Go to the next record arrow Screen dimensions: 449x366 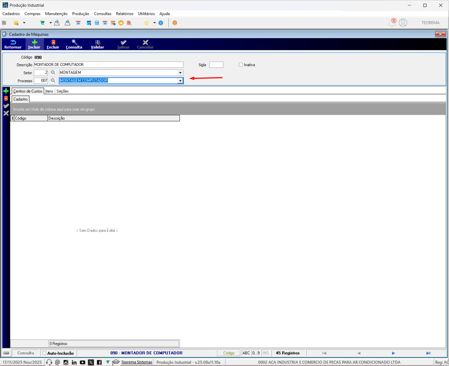coord(393,353)
